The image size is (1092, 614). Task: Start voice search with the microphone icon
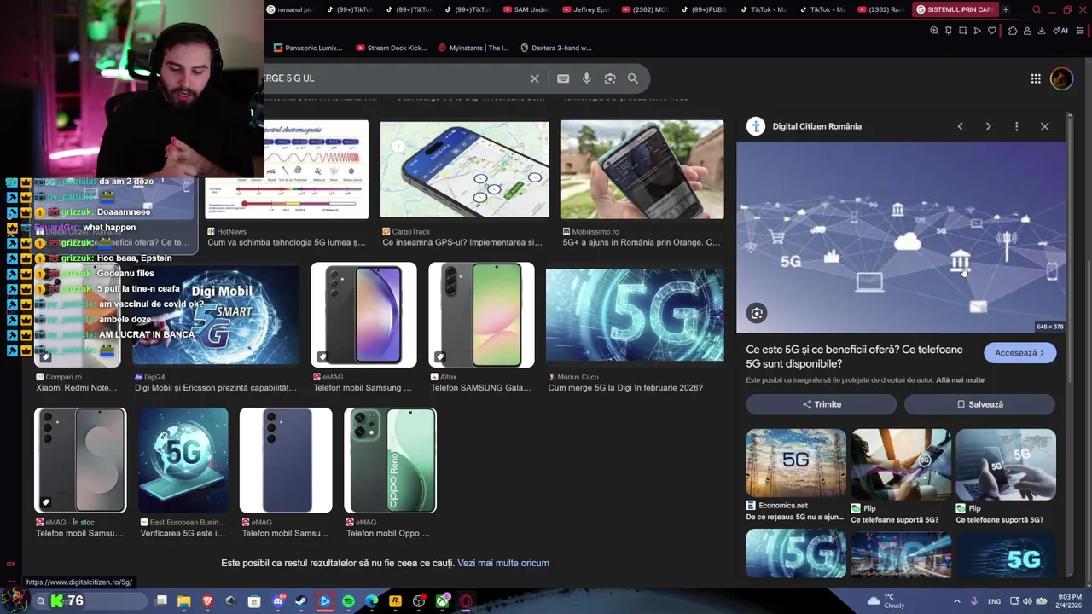[587, 78]
